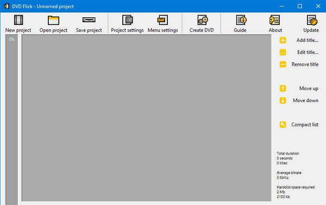Click the "Average bitrate" label
The width and height of the screenshot is (326, 205).
coord(289,172)
